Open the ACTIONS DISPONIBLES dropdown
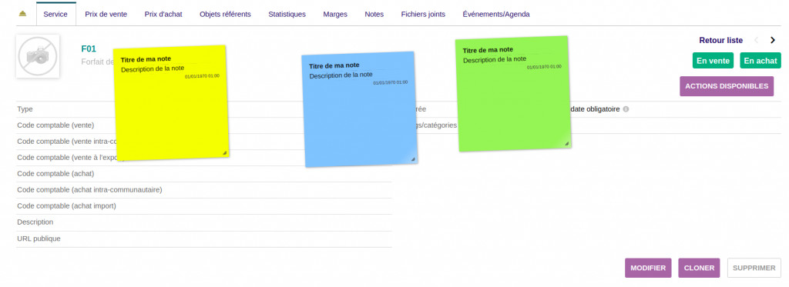 click(x=727, y=86)
